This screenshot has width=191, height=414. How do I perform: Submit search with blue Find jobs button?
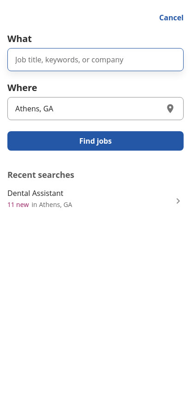[95, 141]
